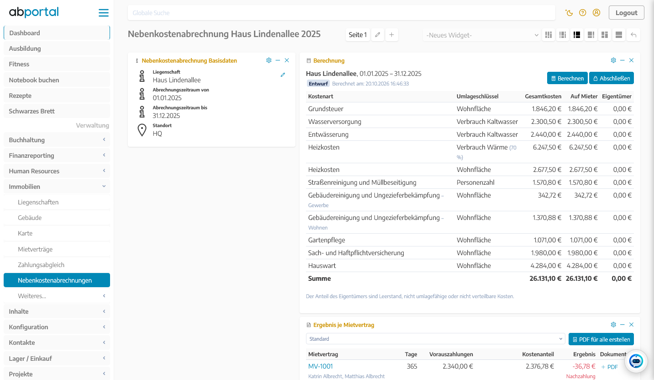Image resolution: width=654 pixels, height=380 pixels.
Task: Click the undo arrow in the dashboard toolbar
Action: 633,35
